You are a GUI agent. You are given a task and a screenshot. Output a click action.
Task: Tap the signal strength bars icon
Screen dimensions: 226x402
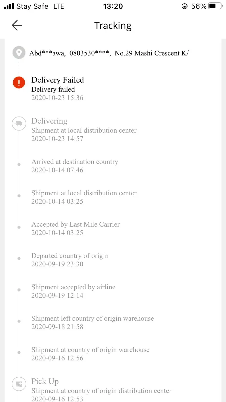[9, 6]
